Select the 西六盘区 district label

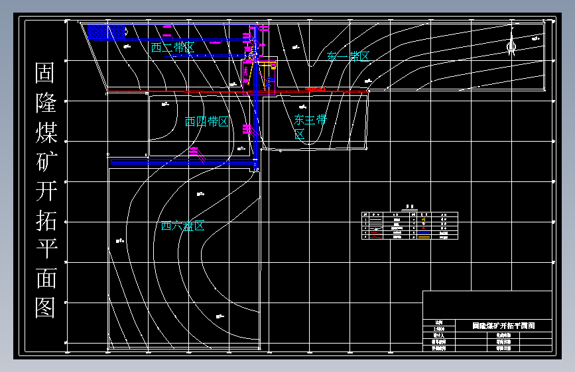pos(182,226)
